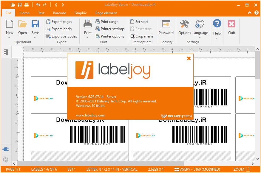
Task: Click Export barcodes
Action: pos(61,36)
